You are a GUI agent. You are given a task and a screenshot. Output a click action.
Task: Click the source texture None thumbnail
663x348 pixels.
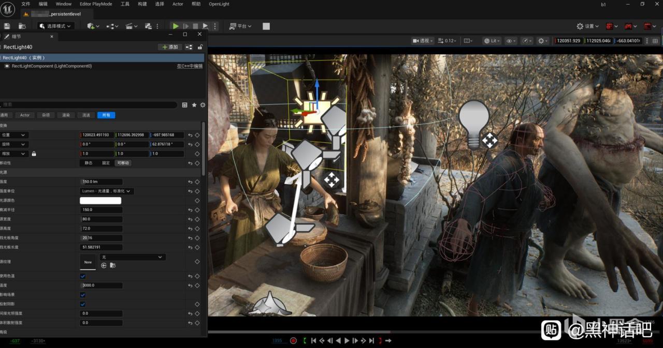[x=88, y=262]
